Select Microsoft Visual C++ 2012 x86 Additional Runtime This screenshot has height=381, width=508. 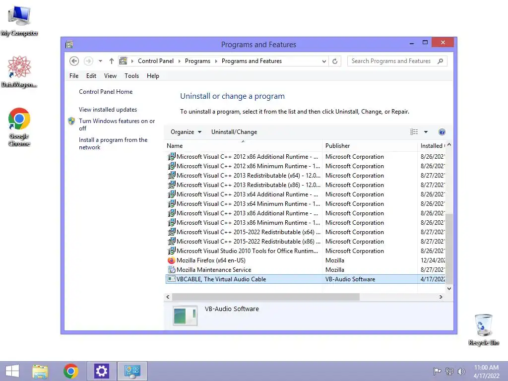pos(306,157)
